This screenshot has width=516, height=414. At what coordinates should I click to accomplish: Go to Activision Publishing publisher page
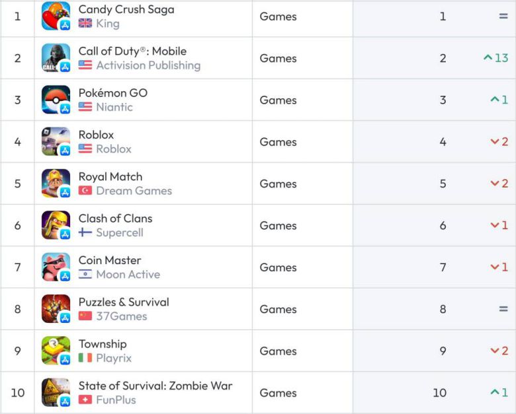pos(148,65)
